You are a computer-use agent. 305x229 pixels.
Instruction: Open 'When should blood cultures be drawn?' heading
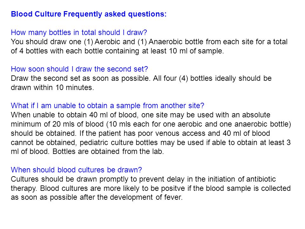[x=77, y=170]
